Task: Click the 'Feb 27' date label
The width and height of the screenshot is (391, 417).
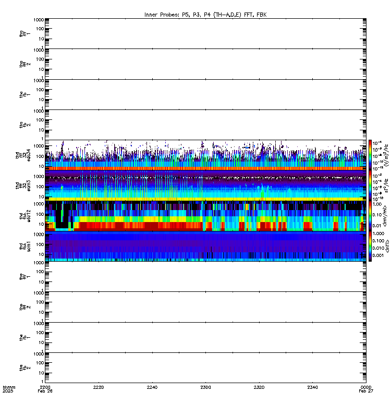Action: click(366, 391)
